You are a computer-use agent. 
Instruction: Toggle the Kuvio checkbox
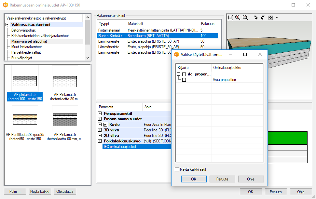tap(105, 125)
